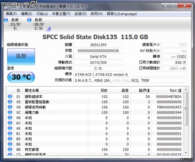This screenshot has width=195, height=162.
Task: Select the 特定廠商 attribute row
Action: coord(95,149)
